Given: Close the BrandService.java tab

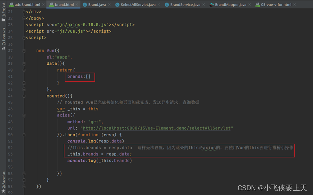Looking at the screenshot, I should coord(203,4).
